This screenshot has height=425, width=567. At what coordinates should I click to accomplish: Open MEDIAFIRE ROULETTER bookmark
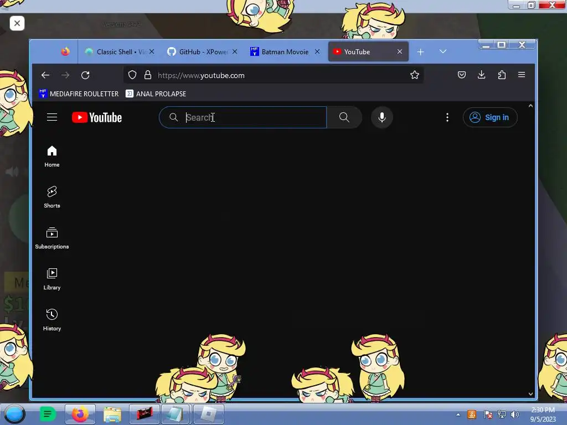tap(79, 94)
